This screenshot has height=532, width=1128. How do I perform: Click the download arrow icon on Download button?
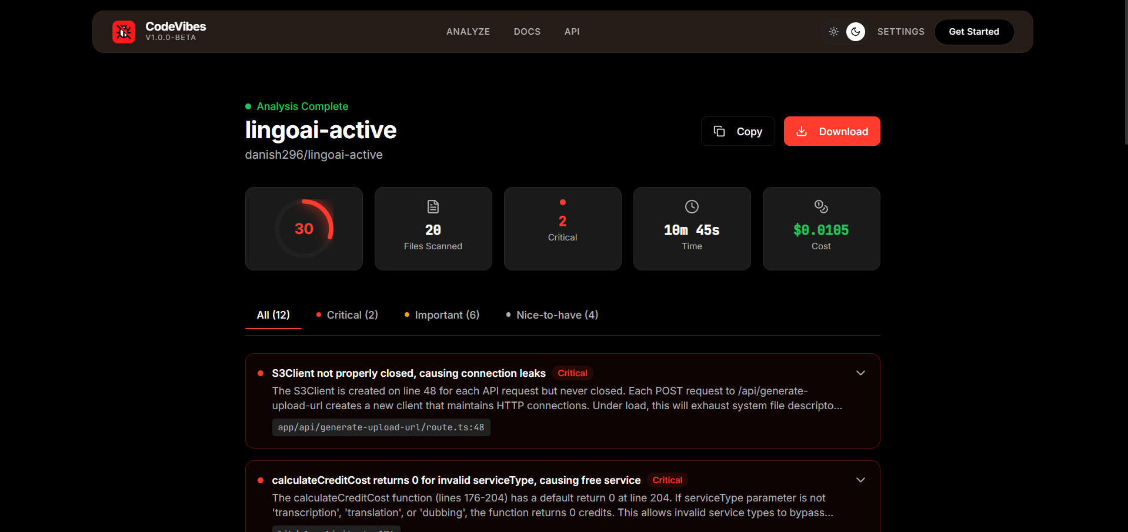point(803,131)
